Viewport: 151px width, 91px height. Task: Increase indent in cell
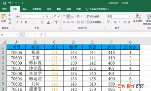point(82,22)
